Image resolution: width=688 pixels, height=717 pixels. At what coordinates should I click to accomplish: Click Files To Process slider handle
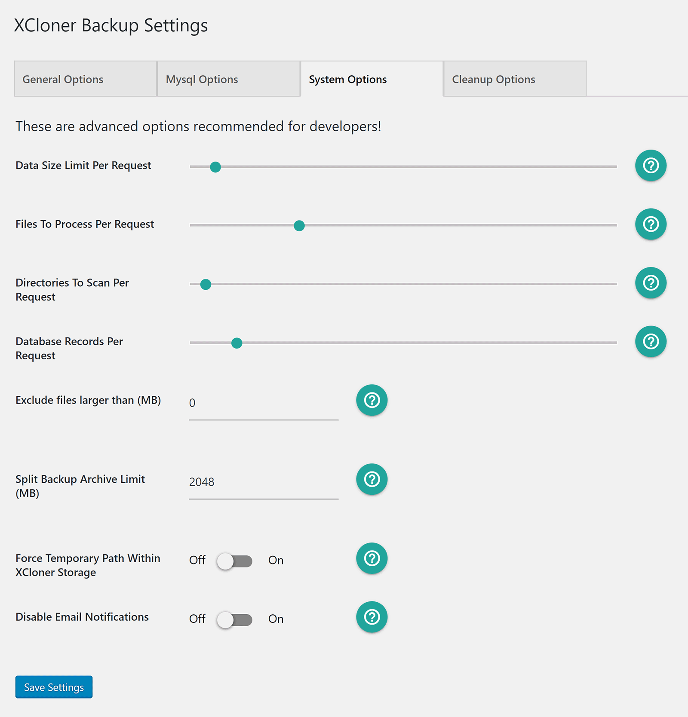pyautogui.click(x=299, y=226)
